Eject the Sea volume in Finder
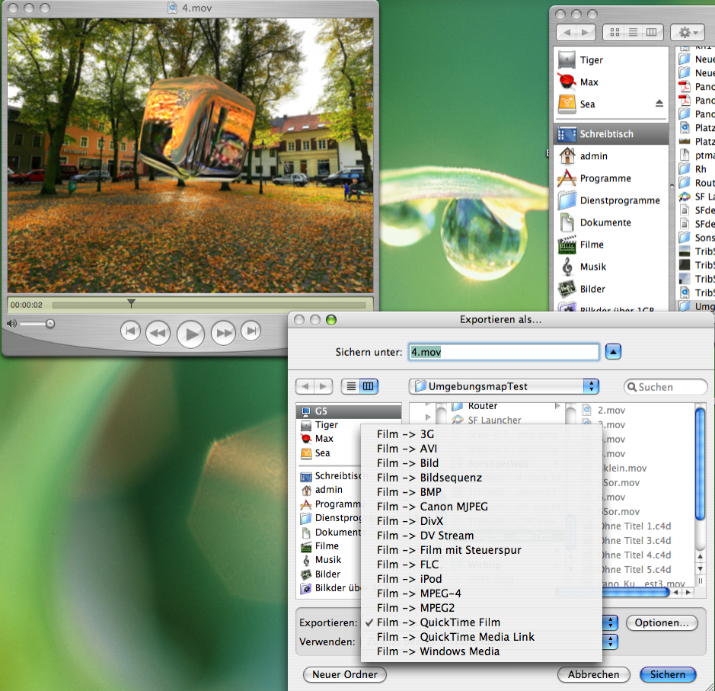 coord(659,104)
